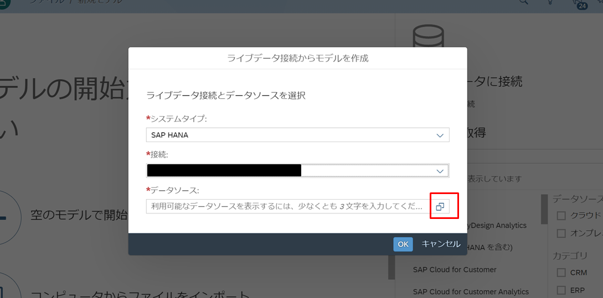Click the heading ライブデータ接続とデータソースを選択
This screenshot has height=298, width=603.
click(226, 96)
